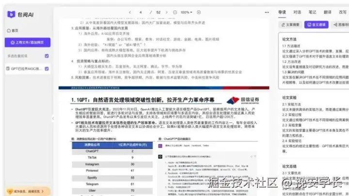Switch to the 对话 tab
349x196 pixels.
pyautogui.click(x=297, y=12)
